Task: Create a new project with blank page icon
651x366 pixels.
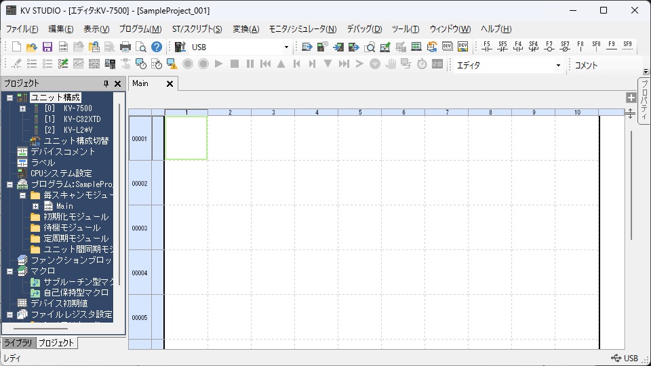Action: tap(17, 47)
